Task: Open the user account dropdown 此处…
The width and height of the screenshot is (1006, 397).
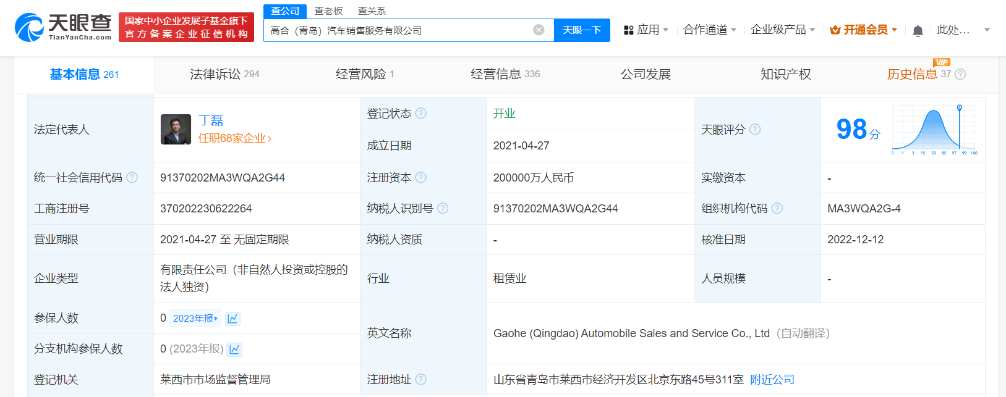Action: click(953, 30)
